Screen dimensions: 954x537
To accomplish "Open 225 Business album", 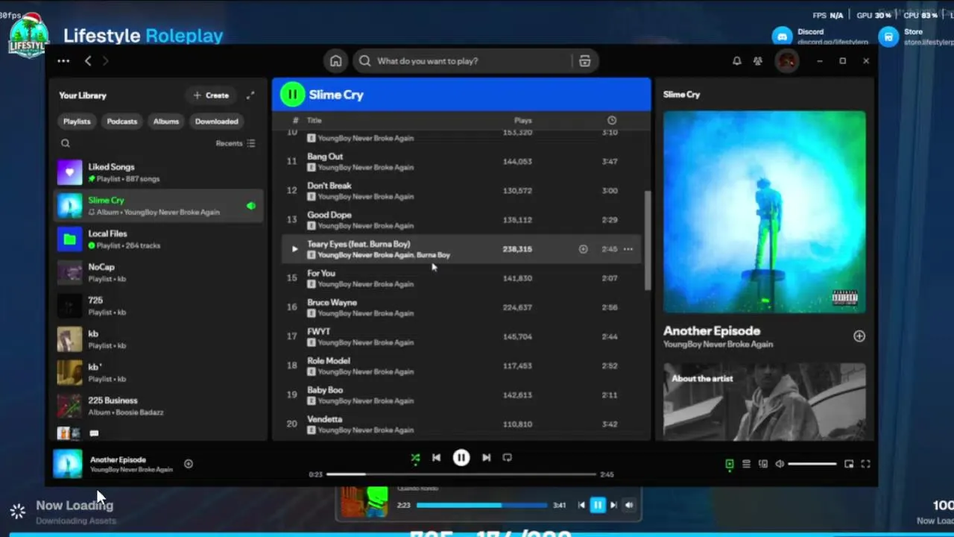I will click(x=159, y=406).
